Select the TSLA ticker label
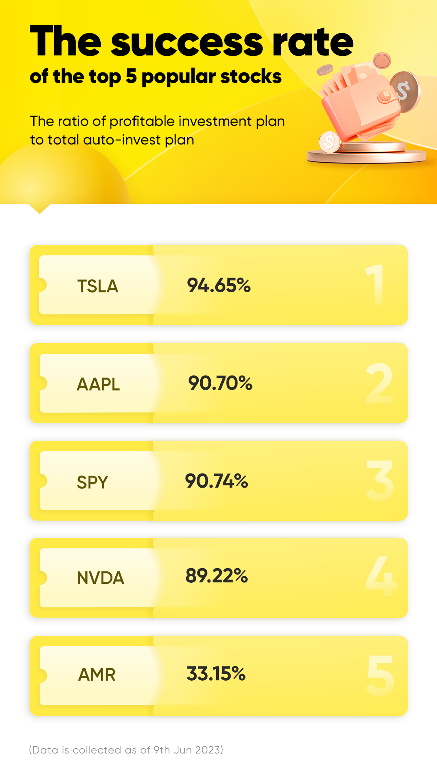 pos(98,286)
